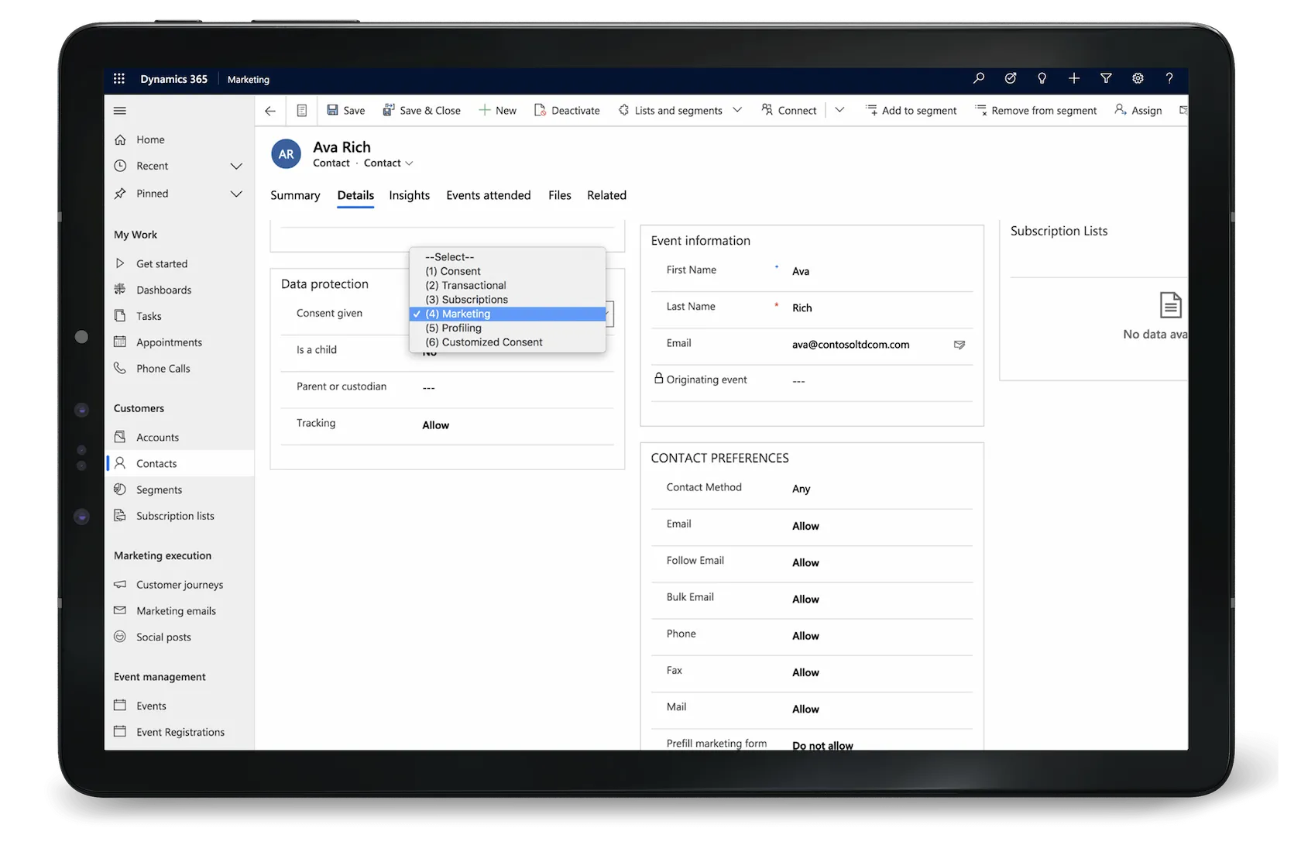Click Lists and segments command
The height and width of the screenshot is (852, 1301).
tap(670, 111)
